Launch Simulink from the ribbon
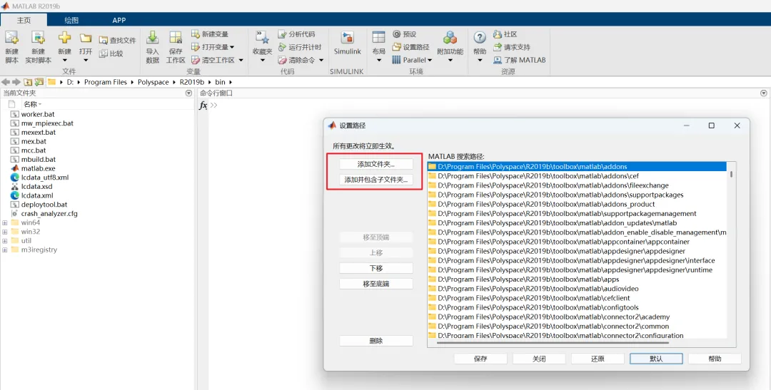 pos(347,43)
